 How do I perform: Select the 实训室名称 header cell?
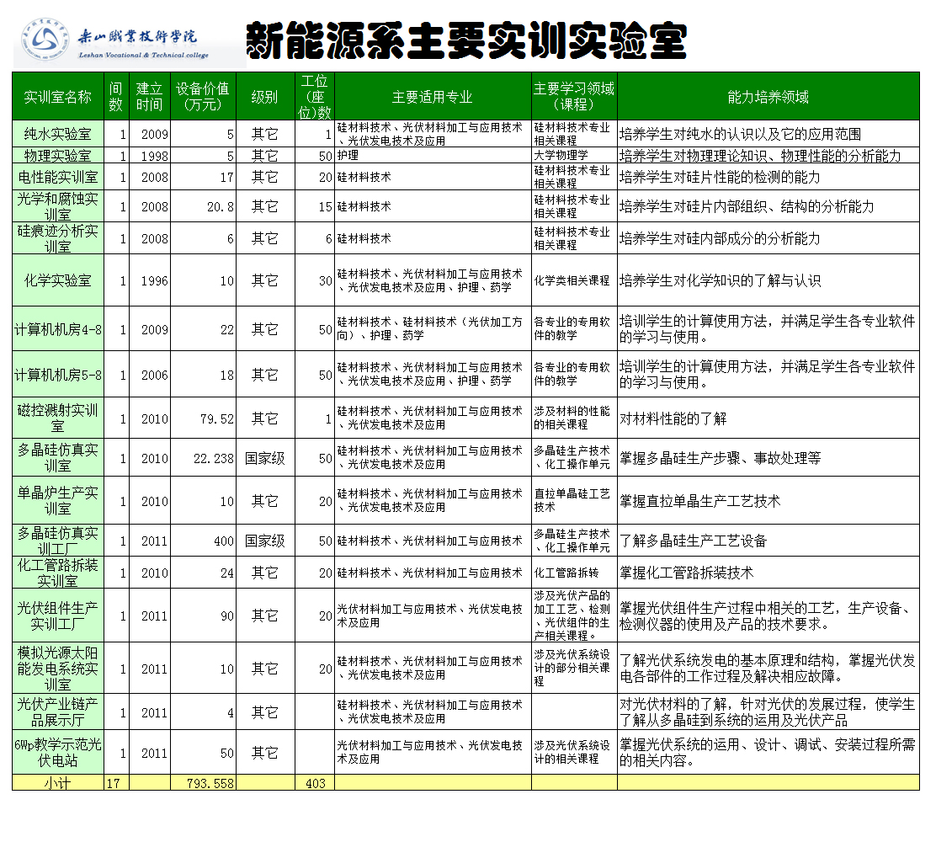click(x=57, y=97)
